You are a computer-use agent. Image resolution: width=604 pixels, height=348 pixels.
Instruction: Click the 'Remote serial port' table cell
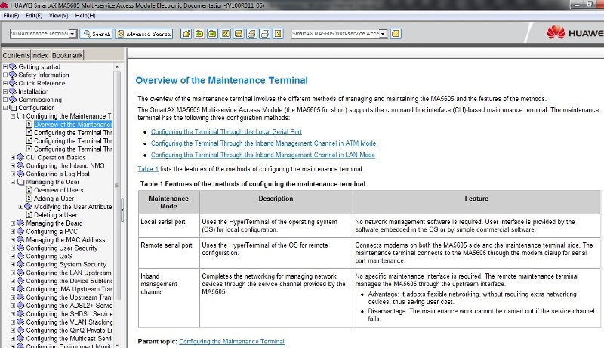(x=168, y=253)
